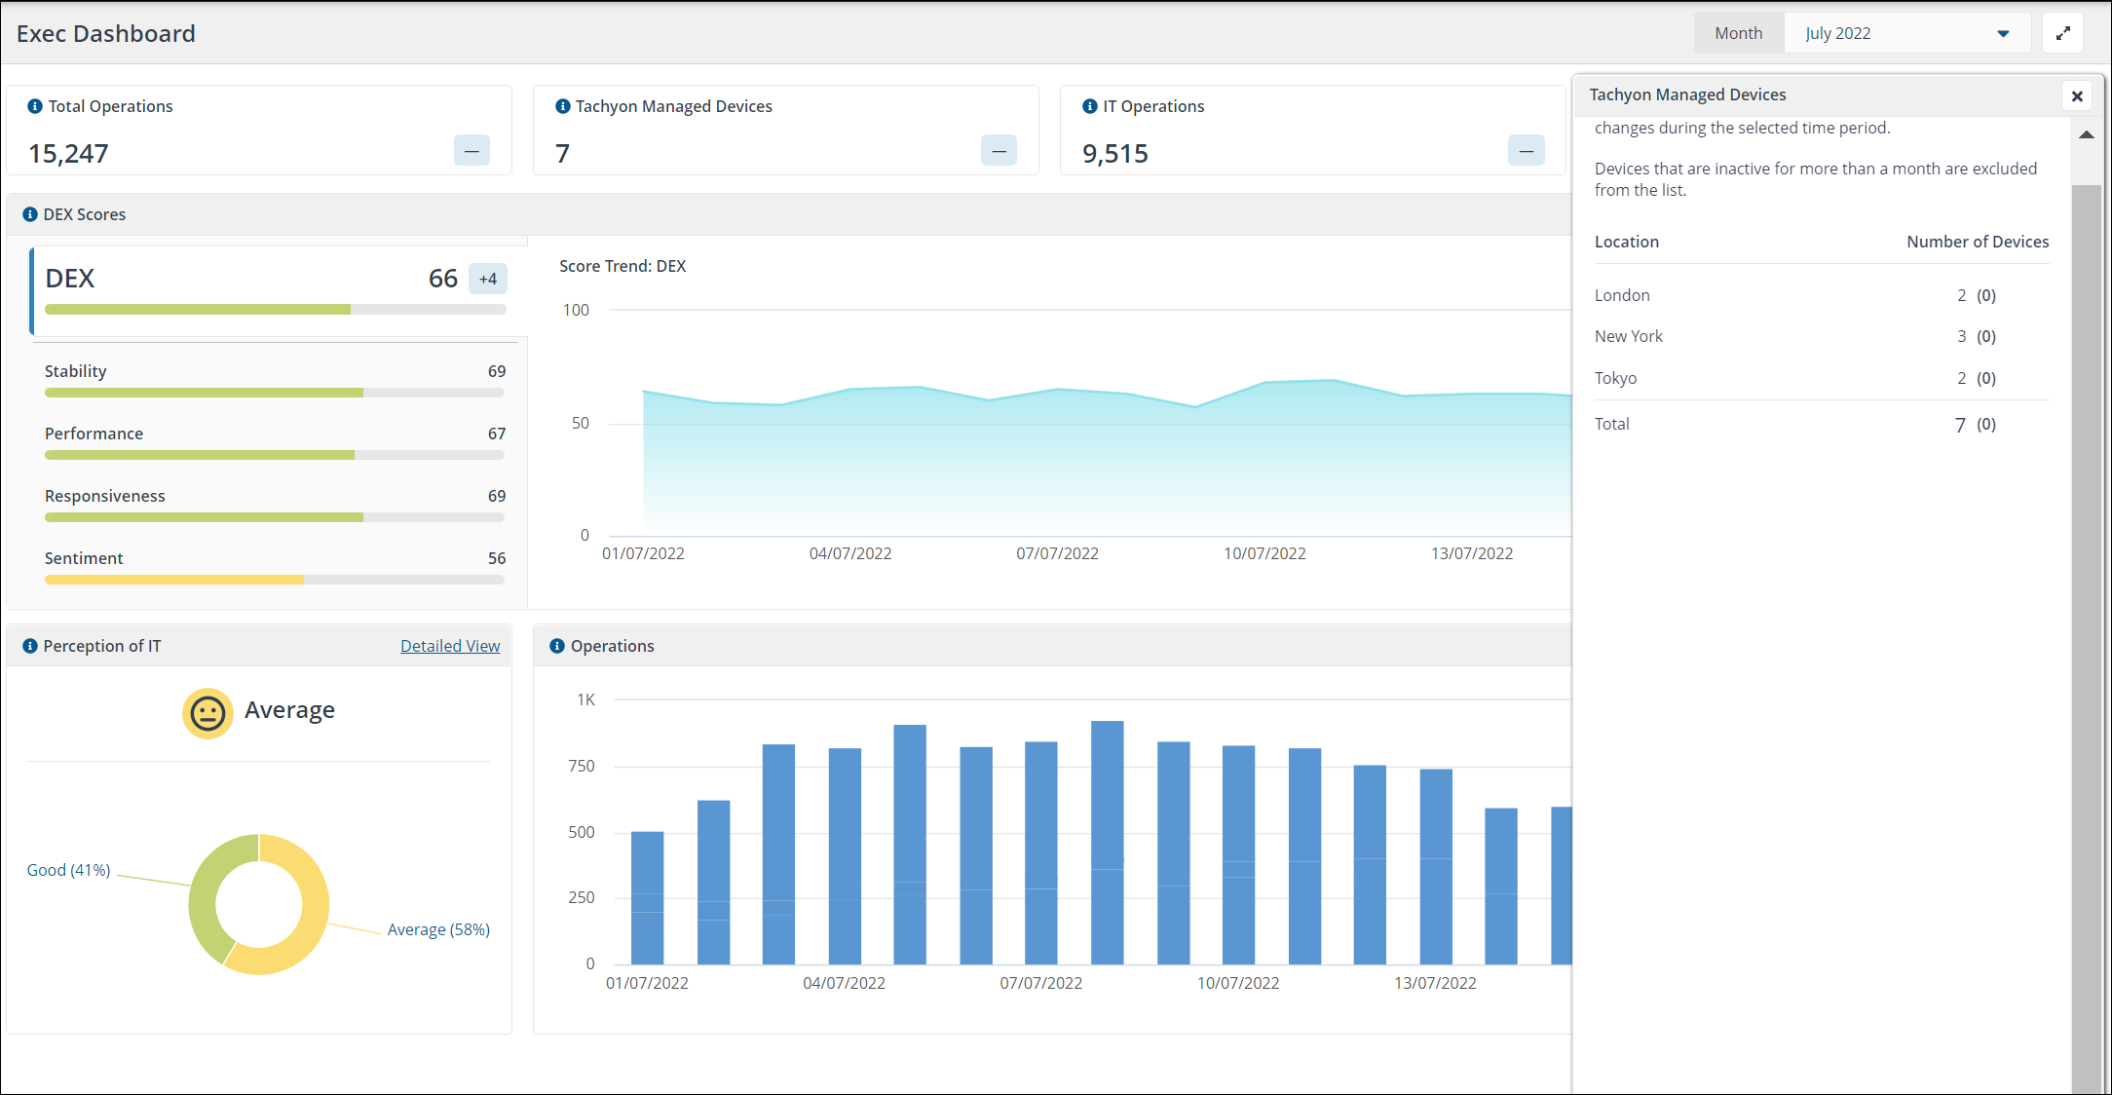Click the Average (58%) donut label
The height and width of the screenshot is (1095, 2112).
coord(438,929)
